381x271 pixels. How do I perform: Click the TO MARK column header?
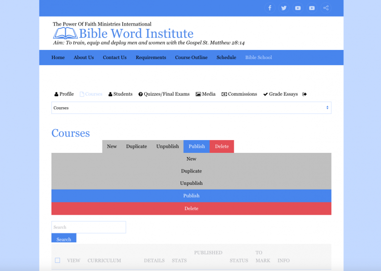point(263,257)
